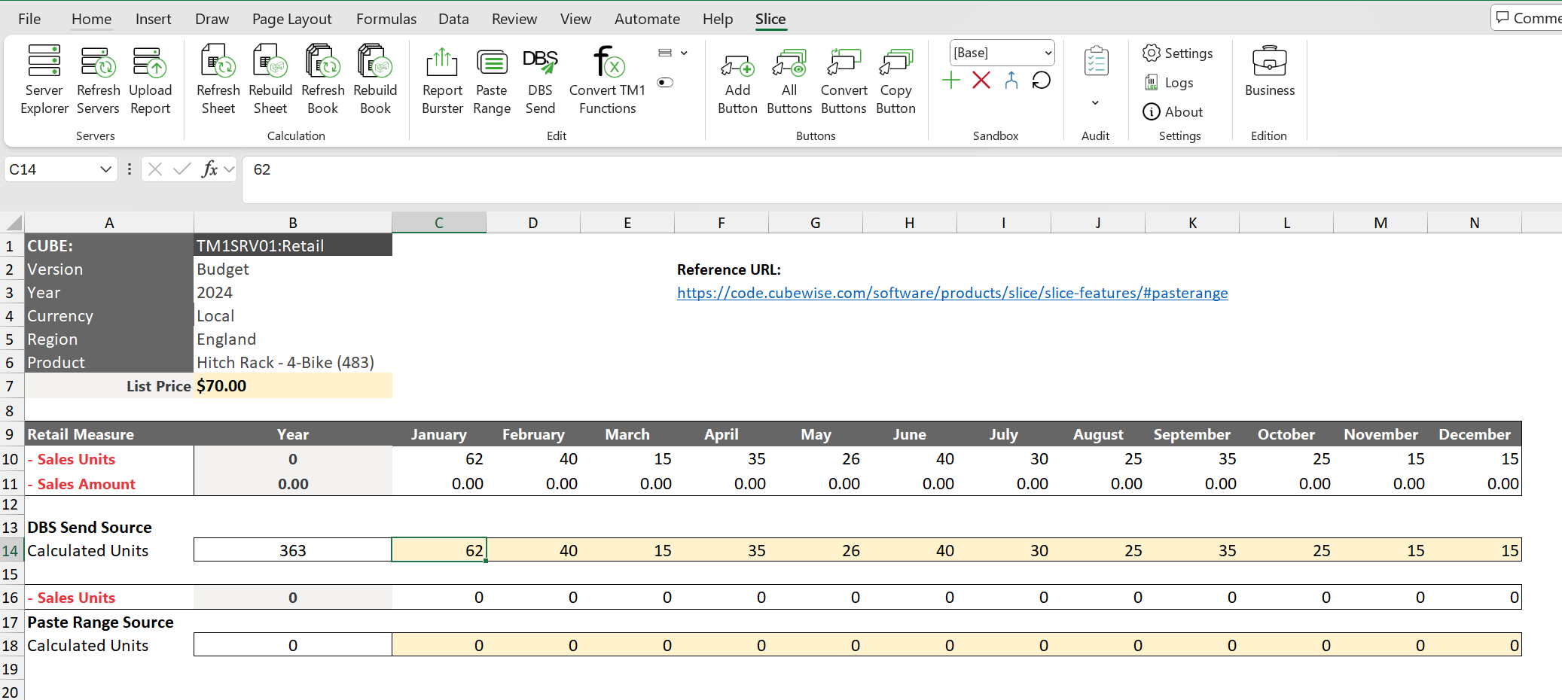Click Rebuild Sheet

[x=270, y=80]
